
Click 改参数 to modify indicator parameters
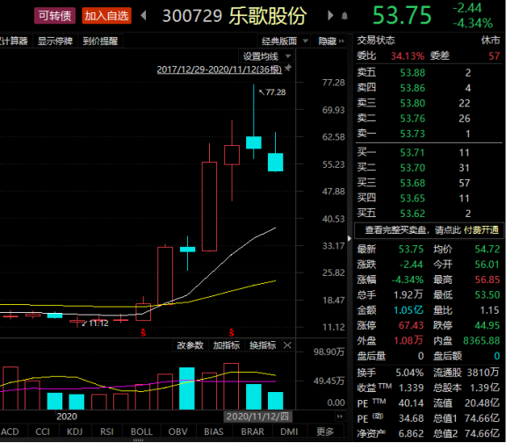[190, 345]
